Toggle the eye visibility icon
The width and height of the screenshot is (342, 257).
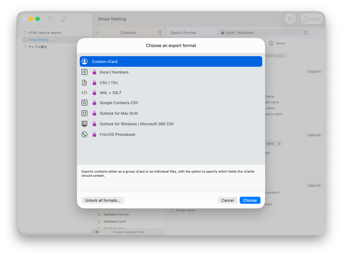[x=97, y=232]
